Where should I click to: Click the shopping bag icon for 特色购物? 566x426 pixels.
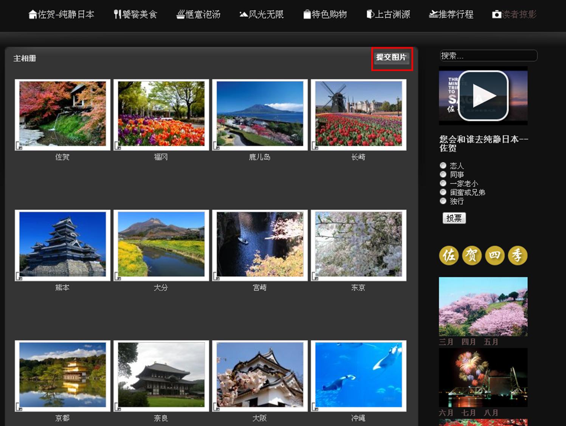307,14
